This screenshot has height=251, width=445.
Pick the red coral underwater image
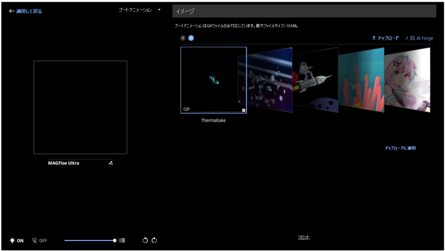point(361,79)
